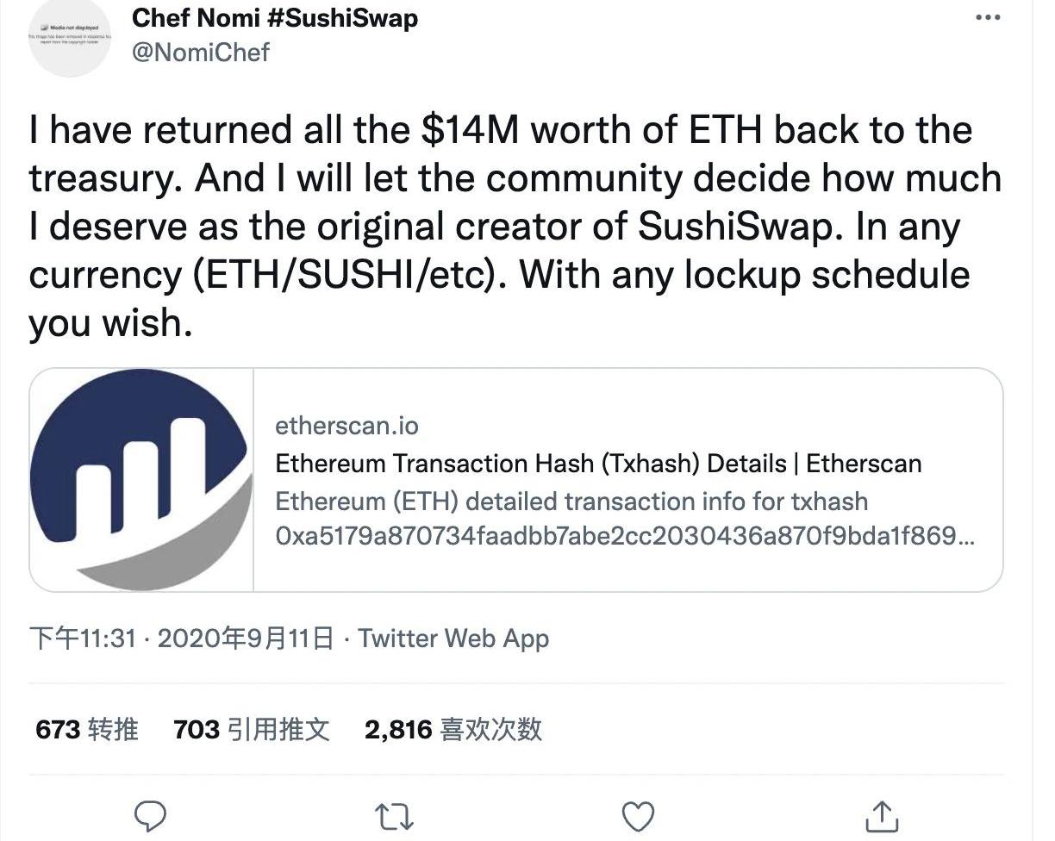Open the three-dot more options menu

(988, 17)
